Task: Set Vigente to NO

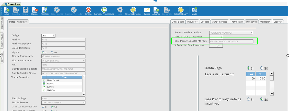Action: (x=52, y=52)
